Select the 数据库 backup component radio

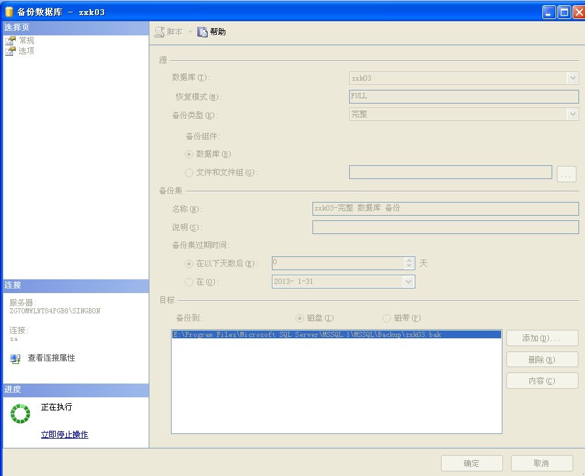[x=189, y=154]
